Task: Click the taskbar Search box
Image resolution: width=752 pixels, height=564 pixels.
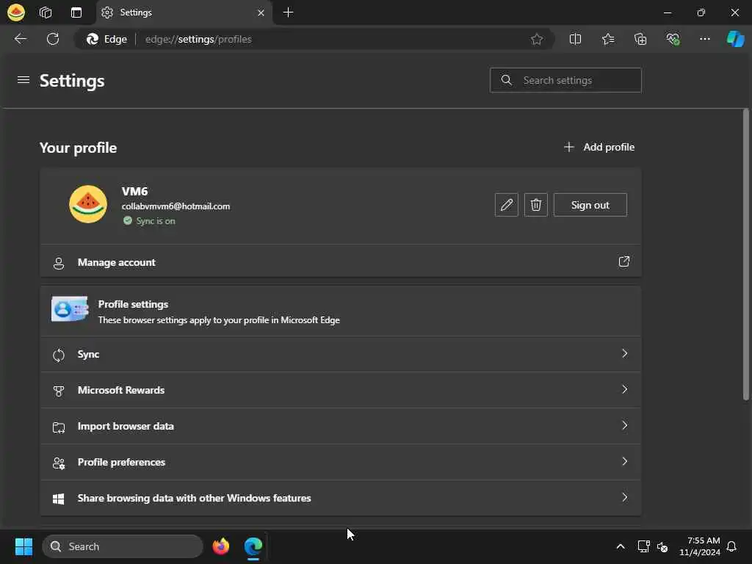Action: (123, 546)
